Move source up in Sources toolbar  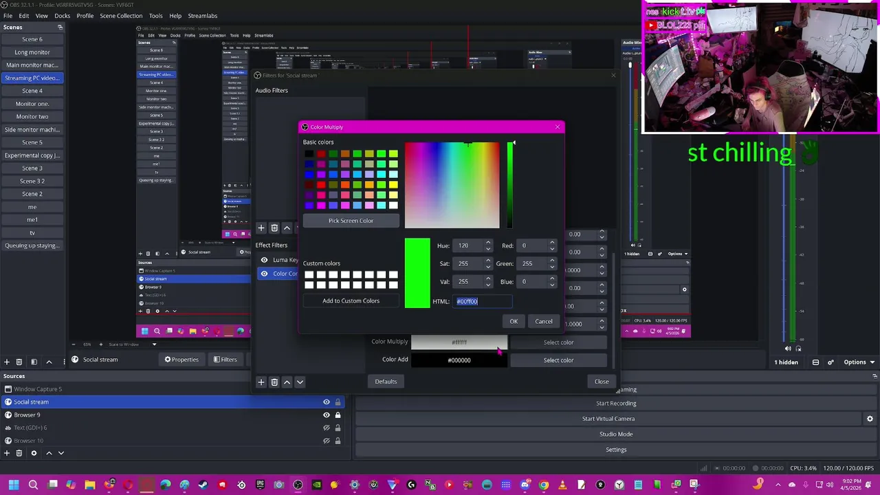pos(49,453)
